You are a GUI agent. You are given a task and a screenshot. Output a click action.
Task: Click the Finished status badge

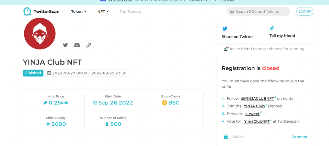pos(33,73)
